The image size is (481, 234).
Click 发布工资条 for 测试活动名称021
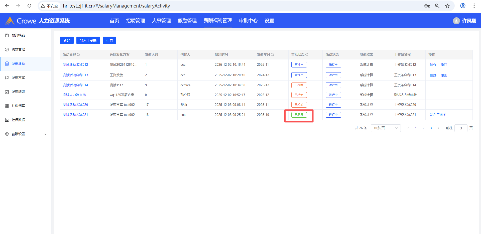tap(438, 115)
